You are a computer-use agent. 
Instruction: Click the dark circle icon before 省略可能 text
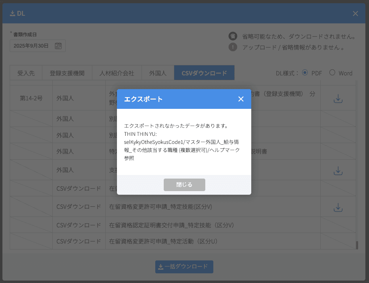(x=233, y=36)
